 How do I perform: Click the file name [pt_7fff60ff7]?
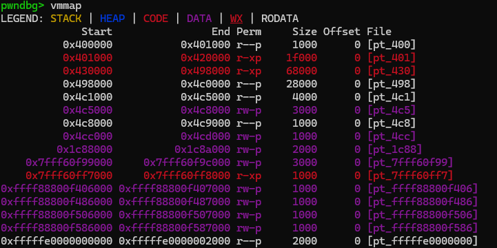click(x=410, y=175)
